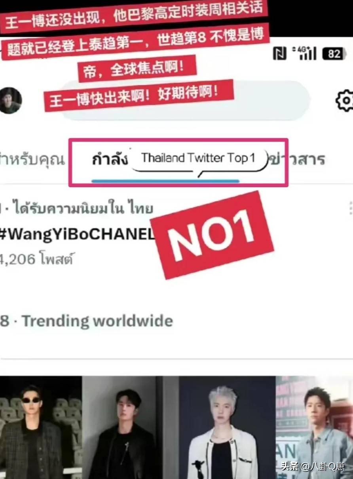Screen dimensions: 353x479
Task: Open the ข่าวสาร news tab
Action: click(x=297, y=159)
